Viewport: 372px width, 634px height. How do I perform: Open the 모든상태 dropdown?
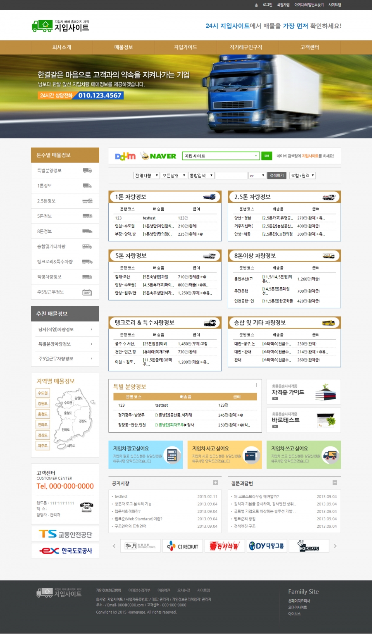(174, 176)
